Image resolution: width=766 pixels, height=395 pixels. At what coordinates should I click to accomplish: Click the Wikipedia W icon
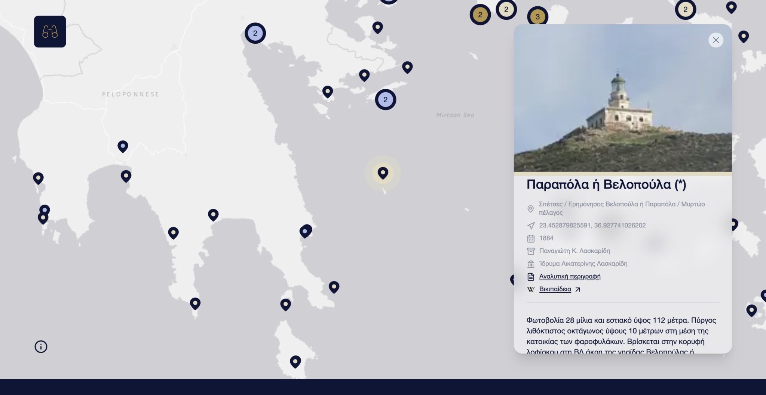pos(531,289)
